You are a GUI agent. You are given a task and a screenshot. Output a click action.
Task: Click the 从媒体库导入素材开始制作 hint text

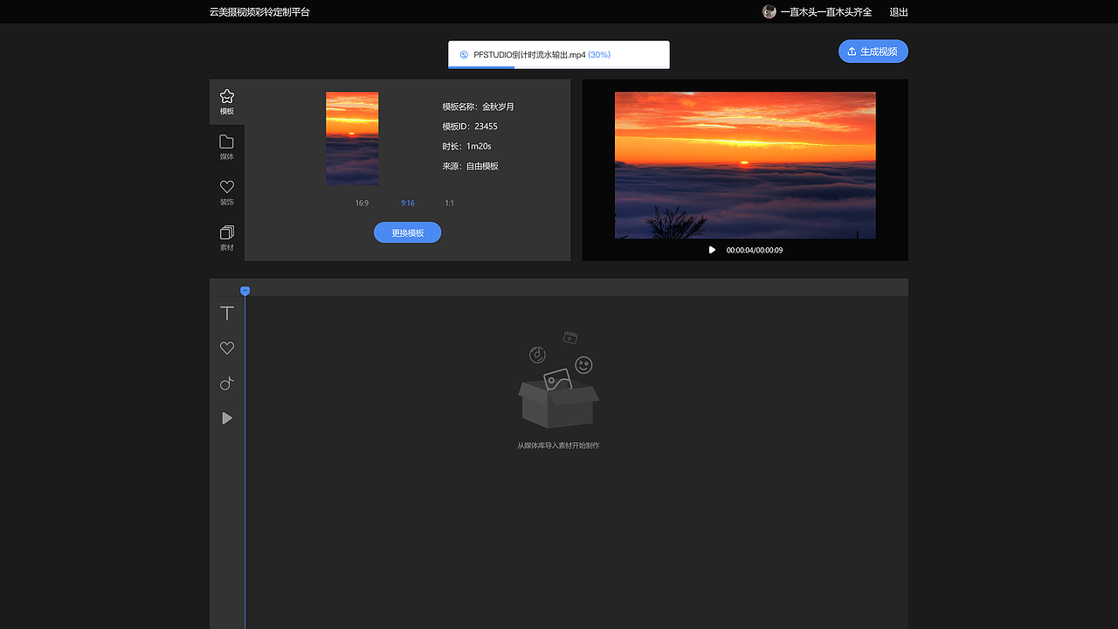pos(559,446)
